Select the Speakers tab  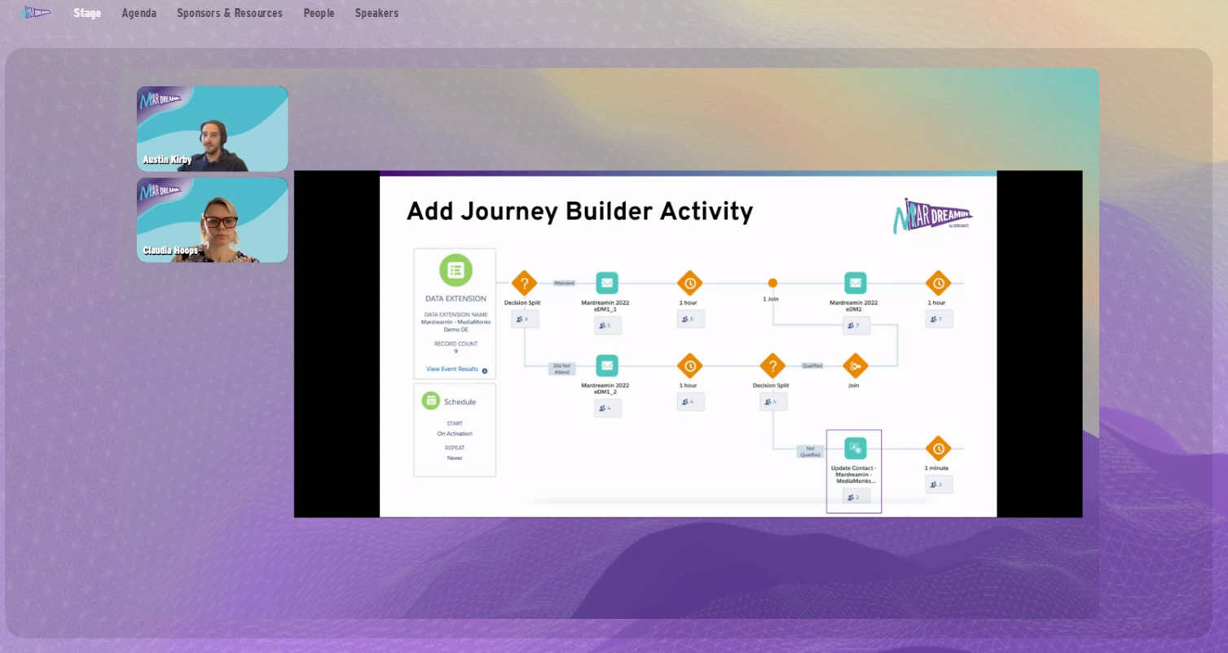point(376,13)
